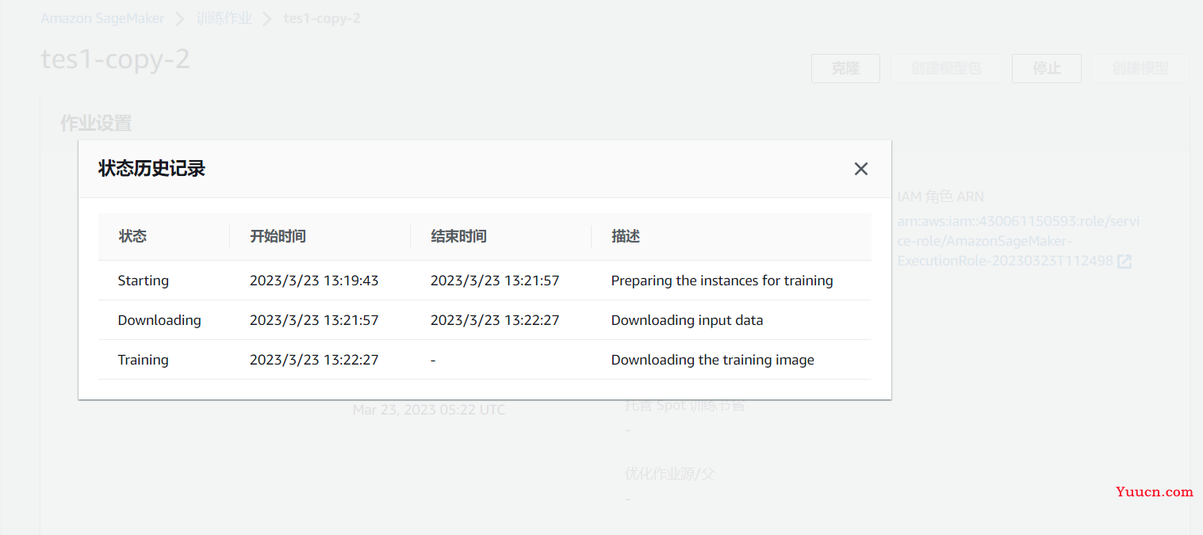Click the 克隆 button
Viewport: 1203px width, 535px height.
[x=845, y=68]
